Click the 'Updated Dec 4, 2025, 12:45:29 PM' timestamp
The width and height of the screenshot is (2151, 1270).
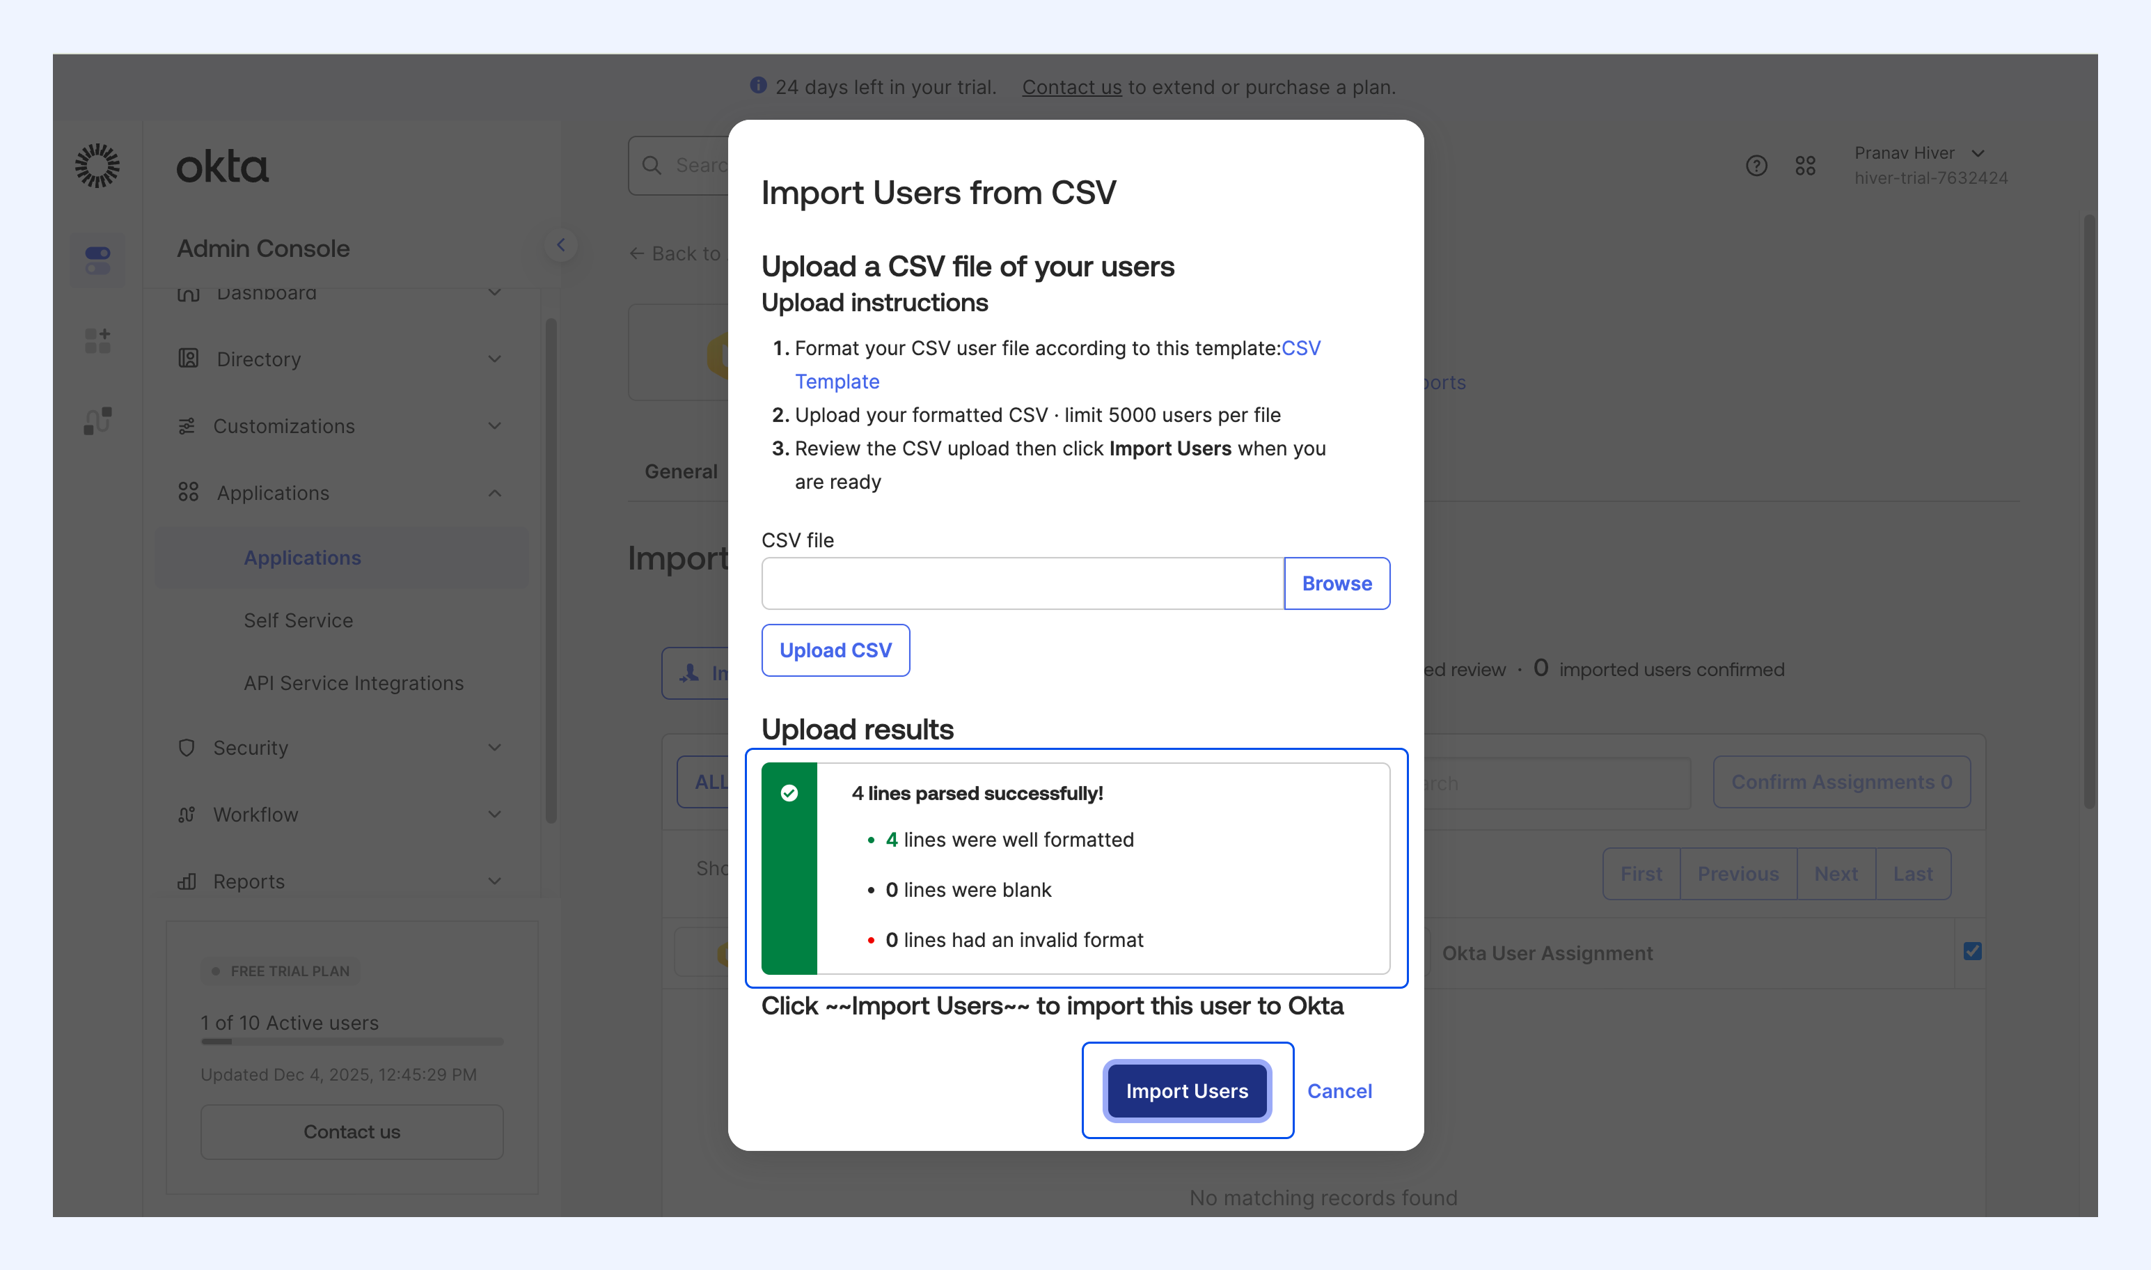click(339, 1074)
